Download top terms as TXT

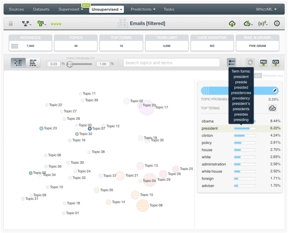[x=272, y=108]
